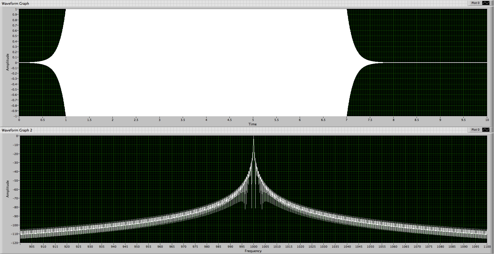Select the 'Waveform Graph 2' title label
The height and width of the screenshot is (254, 494).
pos(17,130)
